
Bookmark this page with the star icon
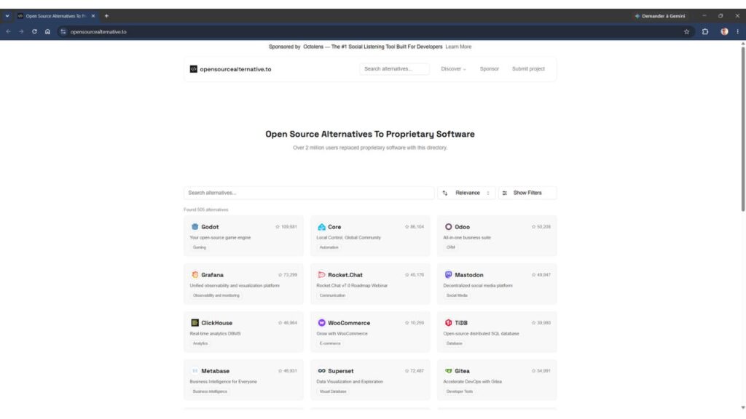(x=686, y=32)
